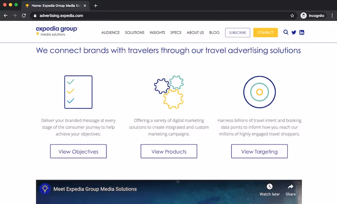
Task: Click the browser forward arrow
Action: coord(15,16)
